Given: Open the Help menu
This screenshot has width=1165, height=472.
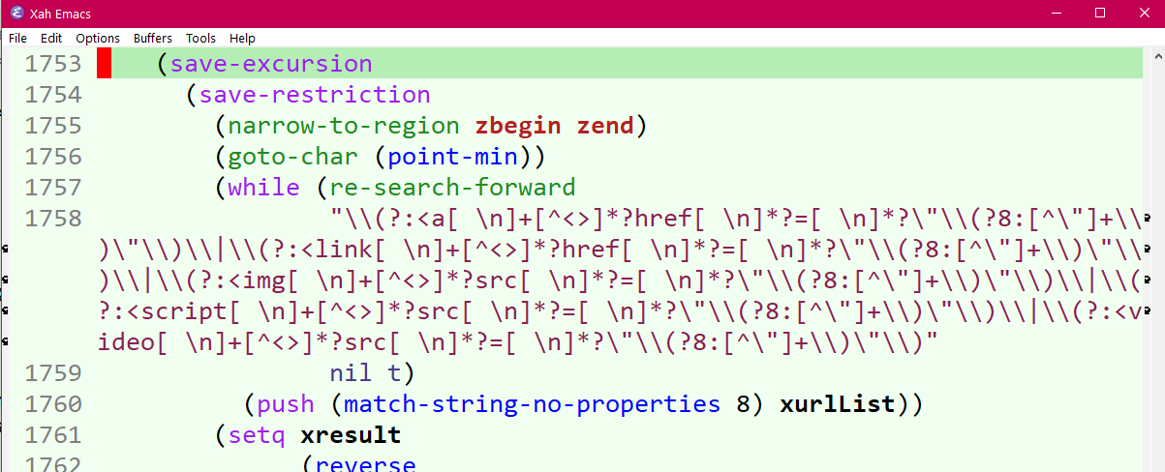Looking at the screenshot, I should [x=242, y=38].
